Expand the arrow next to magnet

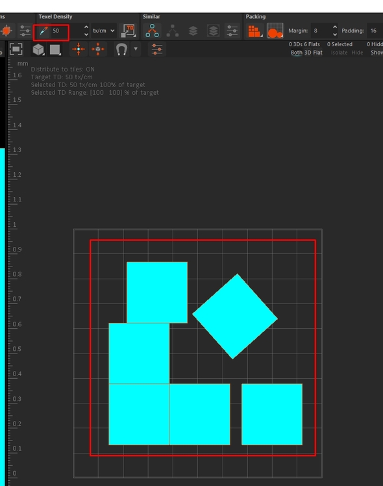tap(136, 49)
